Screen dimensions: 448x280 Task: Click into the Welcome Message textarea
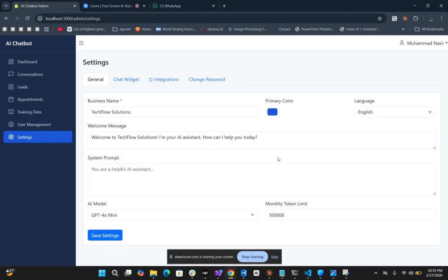coord(262,140)
